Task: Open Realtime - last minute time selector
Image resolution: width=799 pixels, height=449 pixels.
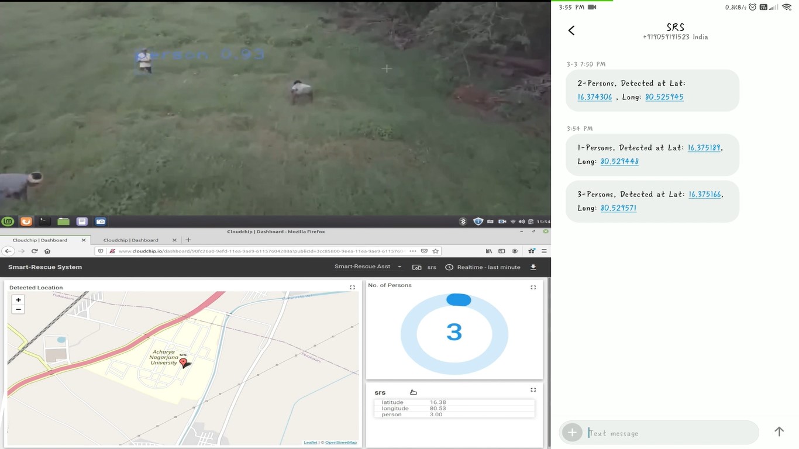Action: 483,267
